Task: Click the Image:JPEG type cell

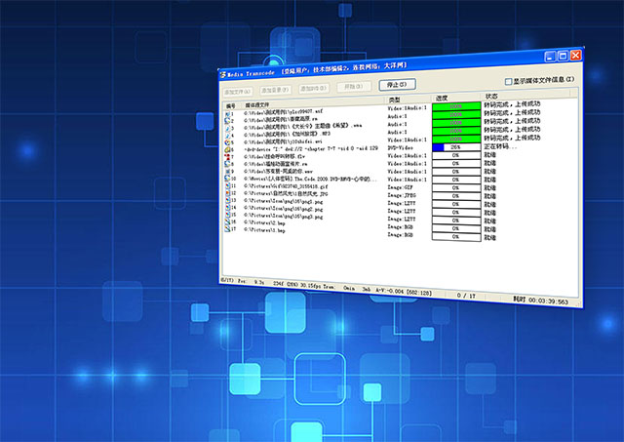Action: (x=402, y=195)
